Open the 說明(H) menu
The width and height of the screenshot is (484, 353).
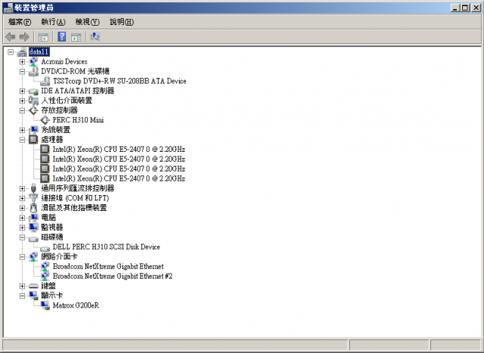point(122,22)
